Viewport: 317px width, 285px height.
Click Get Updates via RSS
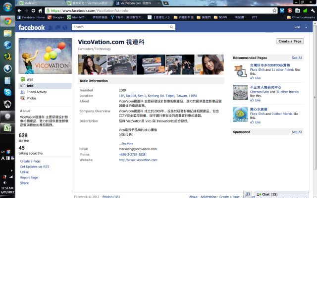(x=35, y=167)
